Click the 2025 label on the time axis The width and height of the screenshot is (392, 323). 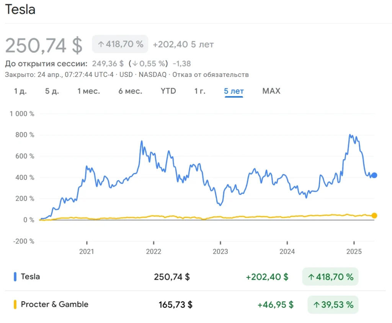(354, 251)
